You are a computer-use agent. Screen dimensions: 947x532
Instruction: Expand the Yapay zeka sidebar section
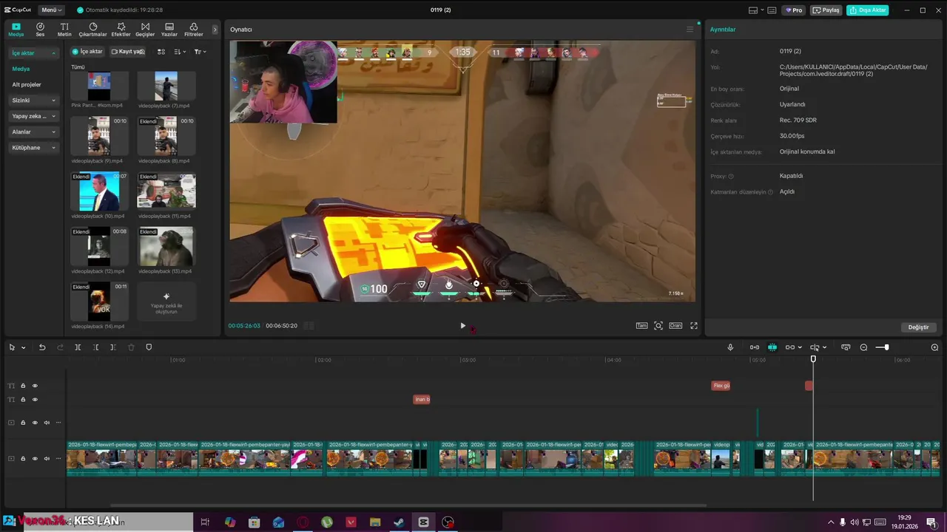[33, 116]
